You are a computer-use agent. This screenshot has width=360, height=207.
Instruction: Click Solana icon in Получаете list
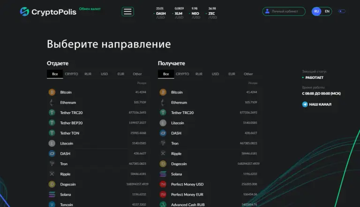coord(163,174)
